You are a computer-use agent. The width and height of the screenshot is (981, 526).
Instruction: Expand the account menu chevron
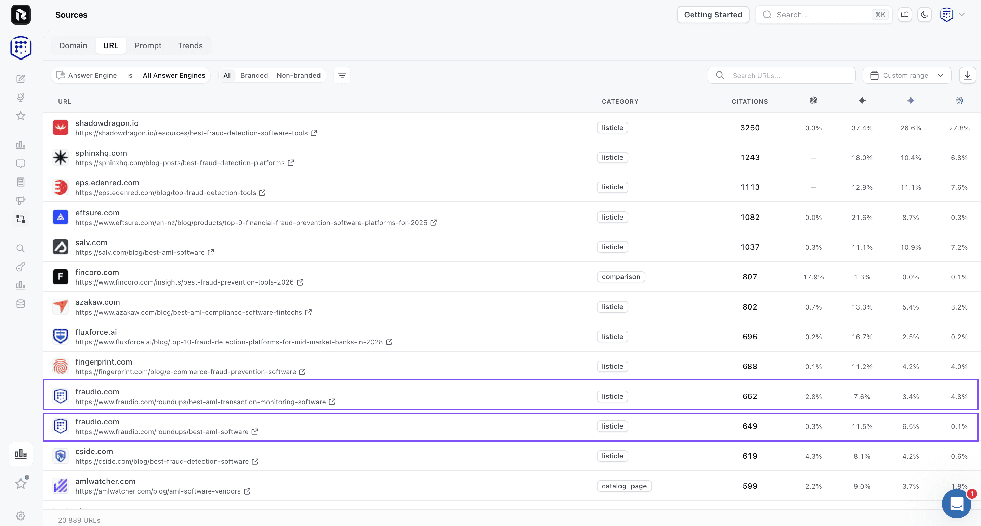tap(962, 15)
